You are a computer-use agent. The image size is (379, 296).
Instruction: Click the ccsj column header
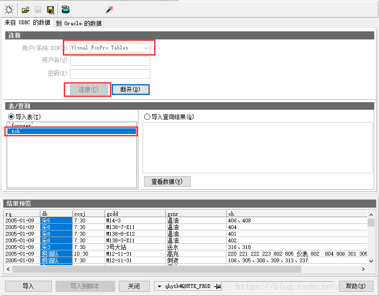[89, 214]
